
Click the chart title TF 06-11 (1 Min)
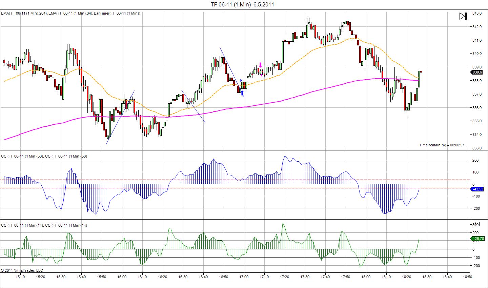click(242, 4)
